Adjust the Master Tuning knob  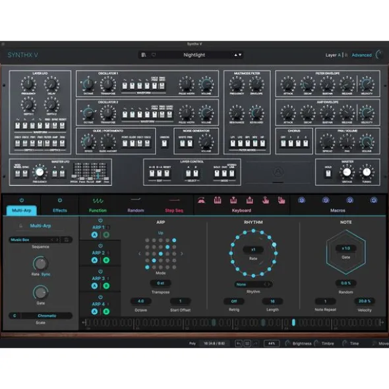(367, 172)
